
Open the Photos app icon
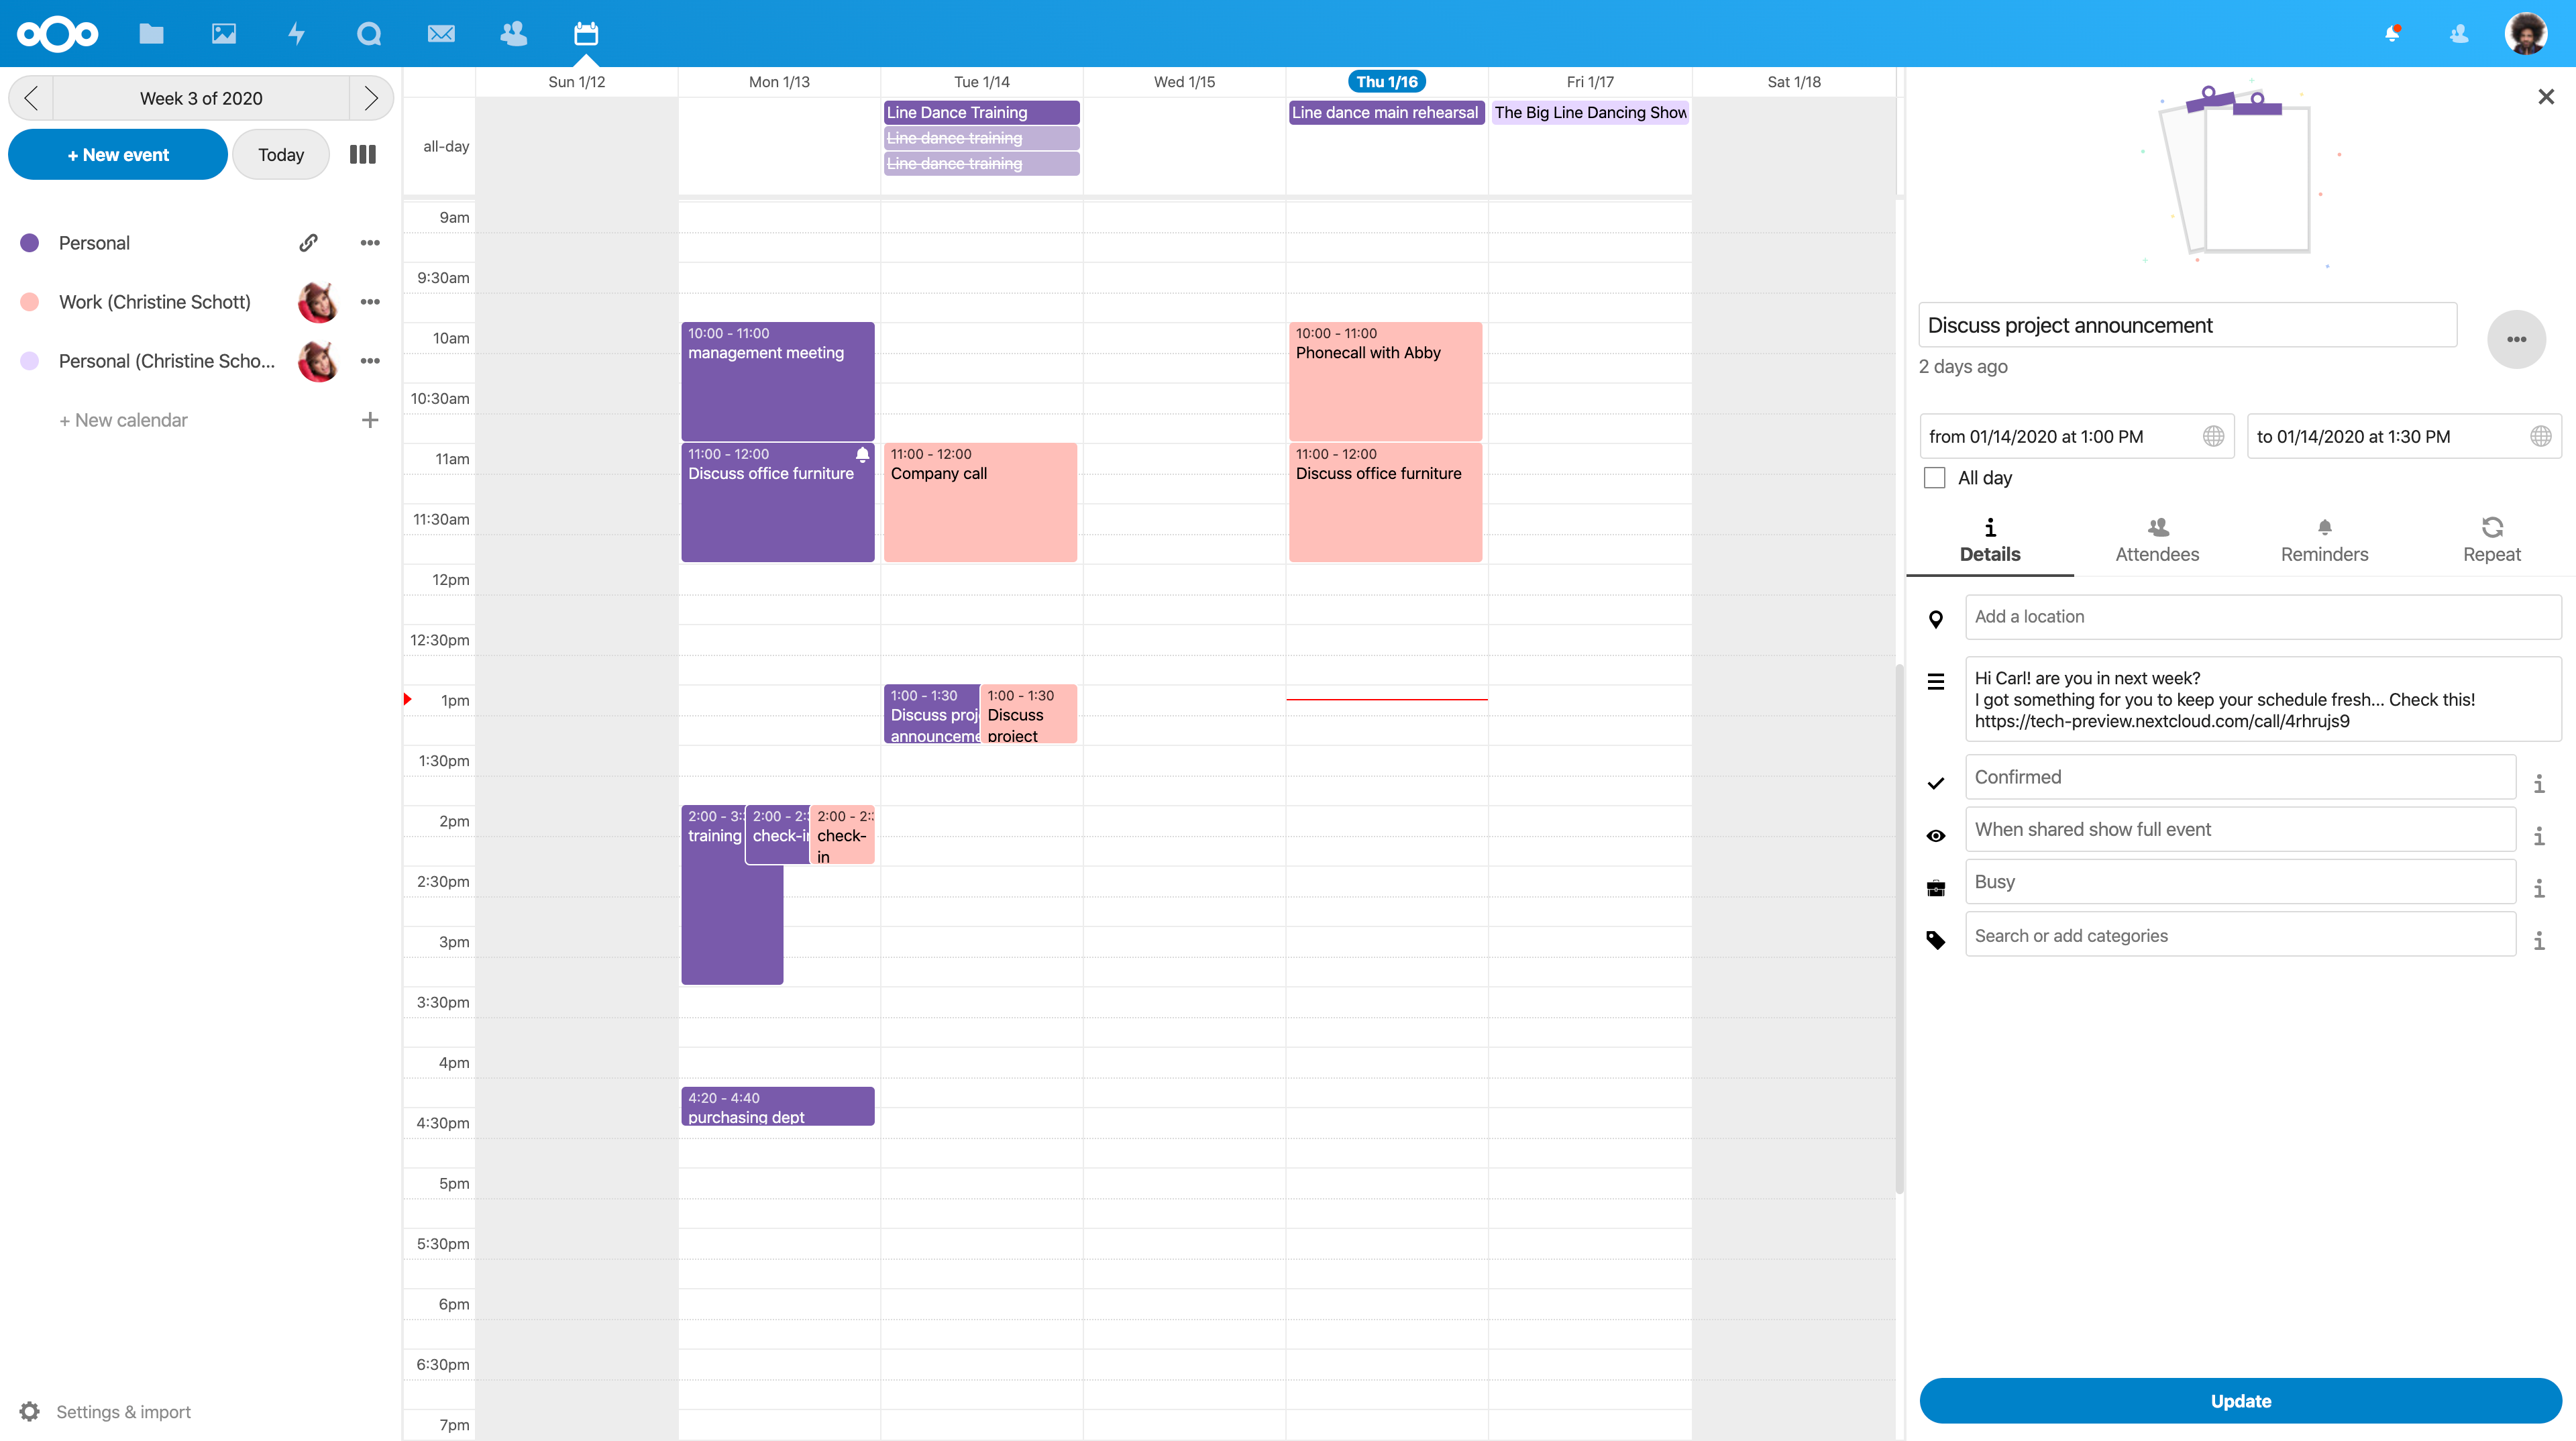(x=224, y=34)
